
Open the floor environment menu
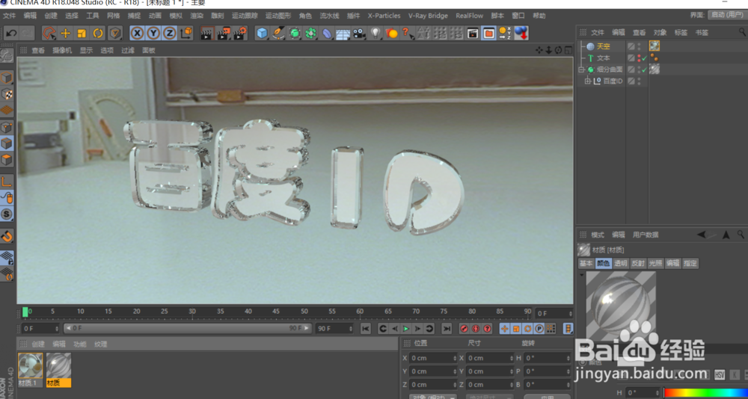343,34
